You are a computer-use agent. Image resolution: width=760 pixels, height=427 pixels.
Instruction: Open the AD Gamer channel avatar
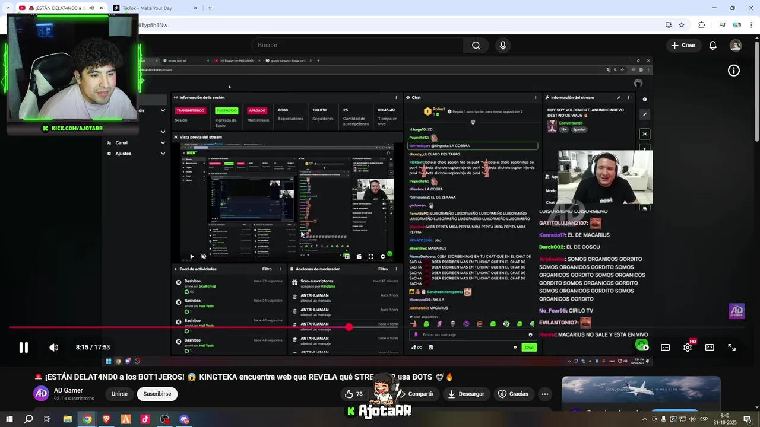[x=41, y=394]
